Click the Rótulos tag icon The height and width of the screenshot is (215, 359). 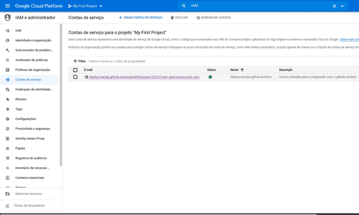(7, 99)
